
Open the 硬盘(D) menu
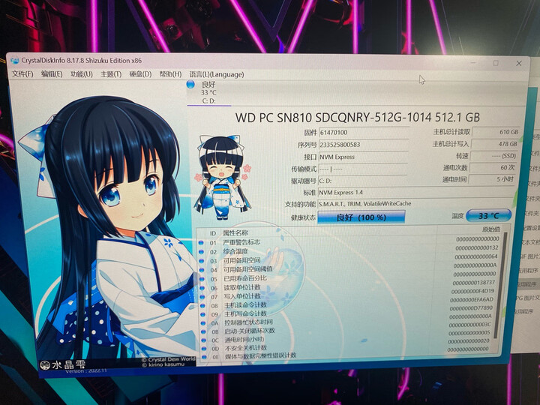[140, 74]
